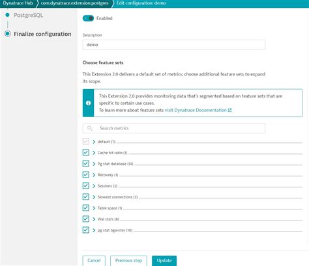309x266 pixels.
Task: Click the external link icon after Documentation
Action: click(x=229, y=110)
